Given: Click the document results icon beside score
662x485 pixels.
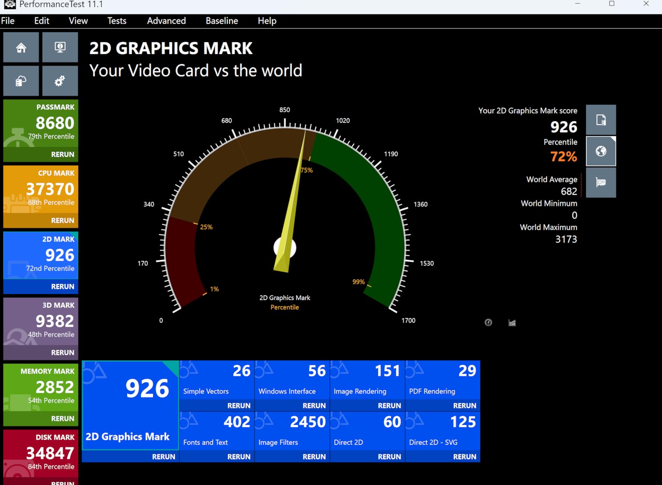Looking at the screenshot, I should (600, 120).
